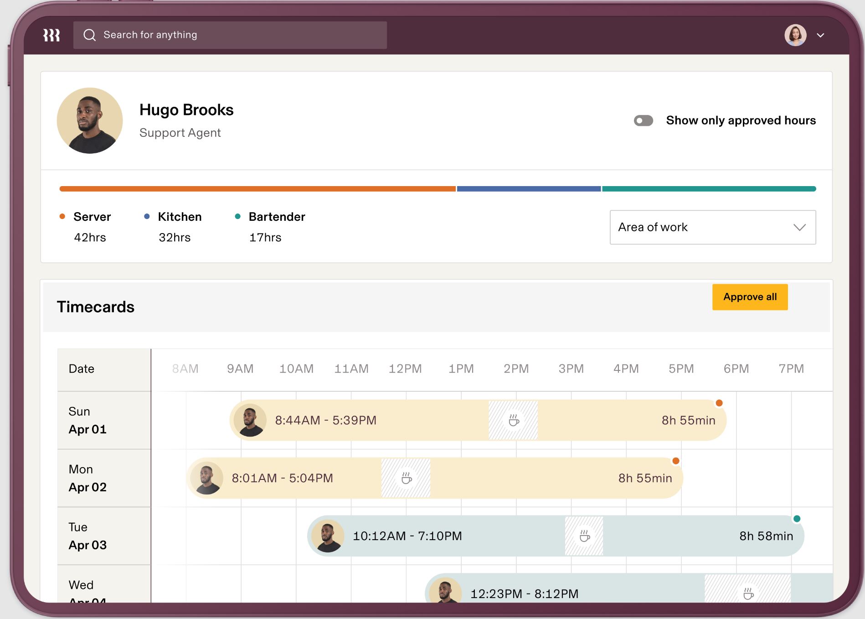This screenshot has width=865, height=619.
Task: Click the search magnifier icon
Action: [x=90, y=34]
